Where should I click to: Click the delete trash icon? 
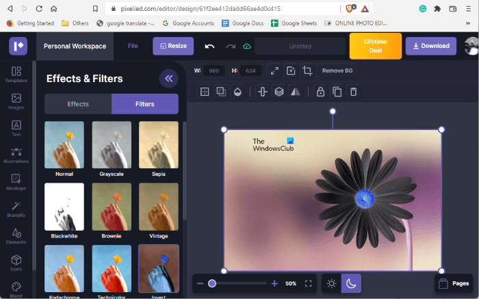[x=353, y=92]
